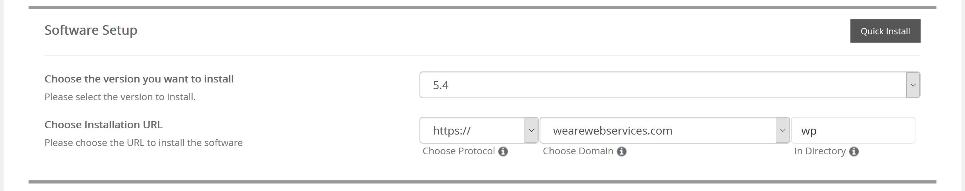Viewport: 965px width, 191px height.
Task: Click the Choose Domain caption text
Action: [x=578, y=151]
